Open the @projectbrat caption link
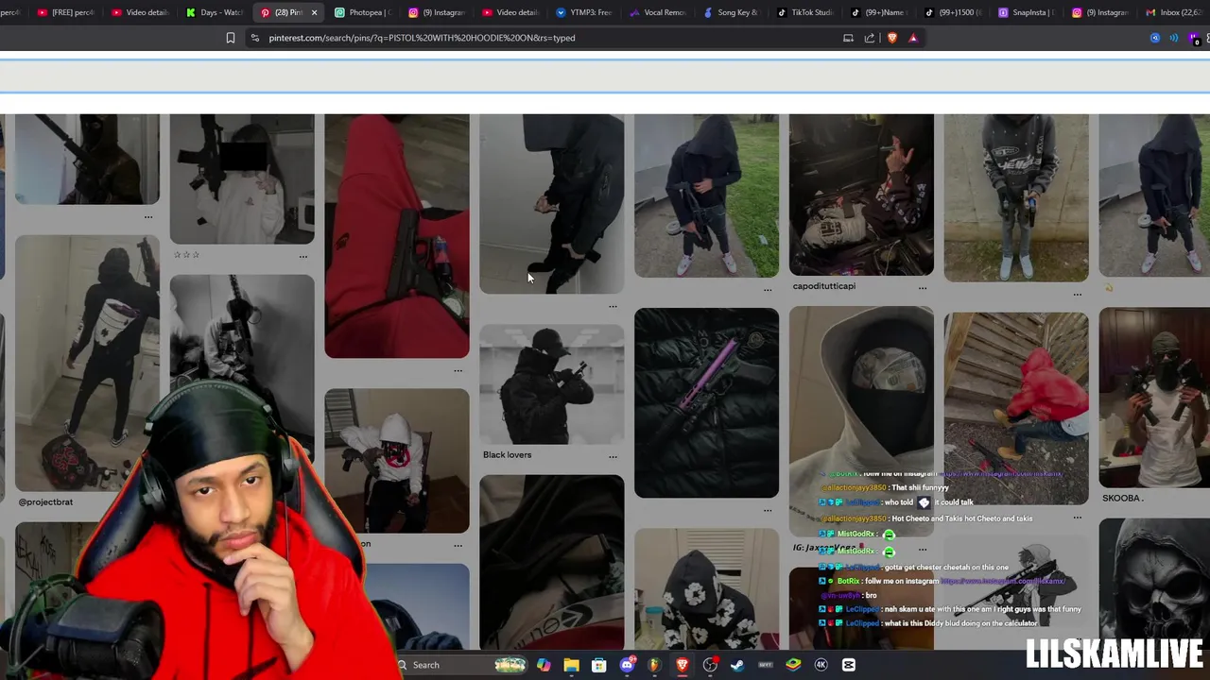 pos(45,502)
